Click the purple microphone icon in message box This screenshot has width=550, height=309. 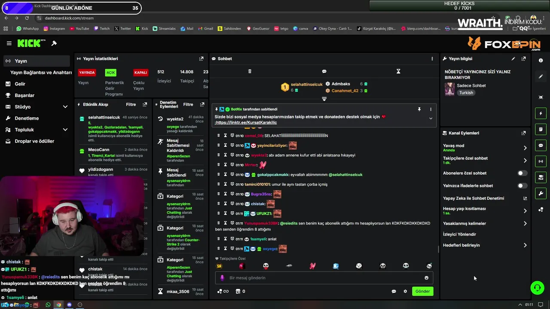[222, 278]
